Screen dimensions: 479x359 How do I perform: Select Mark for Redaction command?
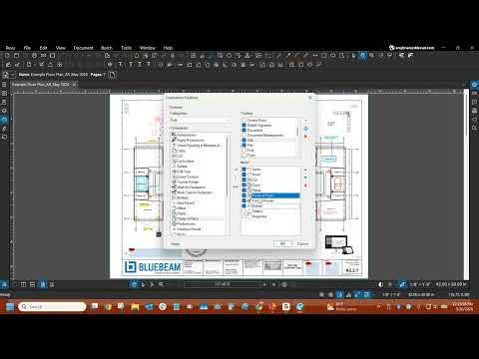(x=189, y=187)
